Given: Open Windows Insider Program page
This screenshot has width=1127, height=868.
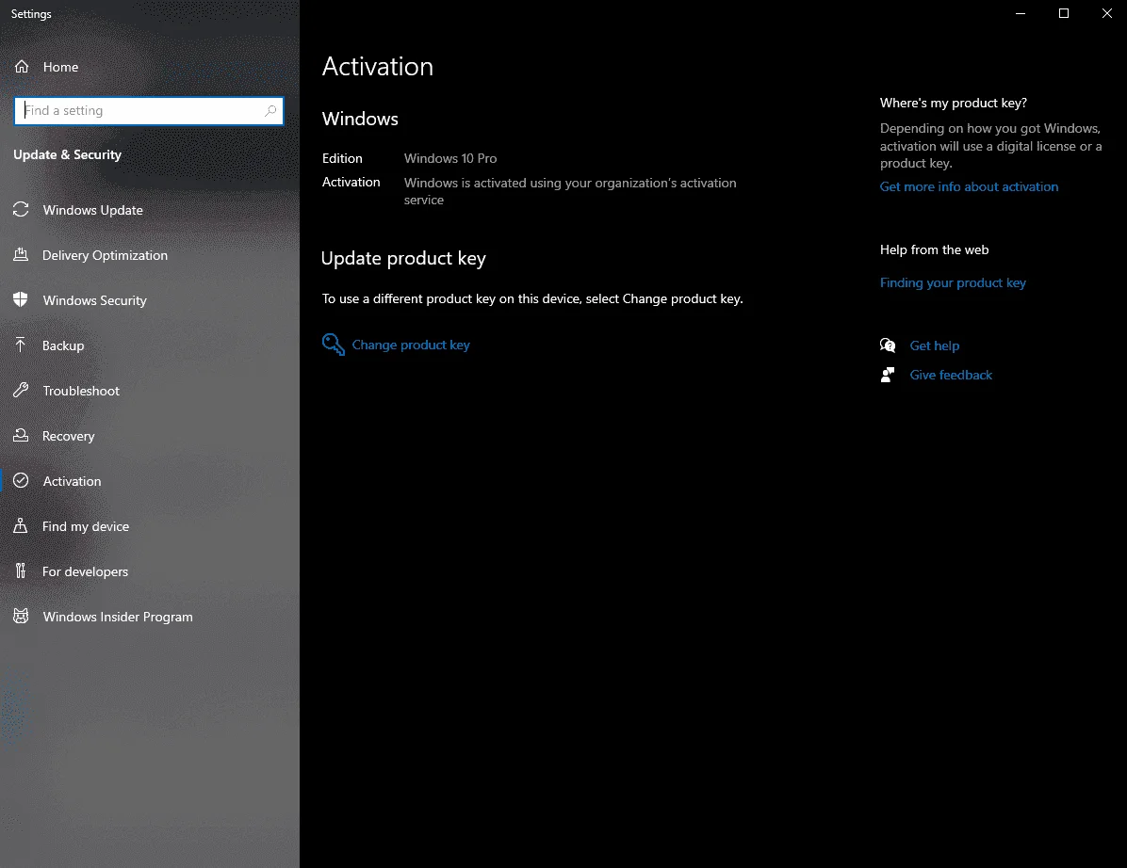Looking at the screenshot, I should [150, 617].
